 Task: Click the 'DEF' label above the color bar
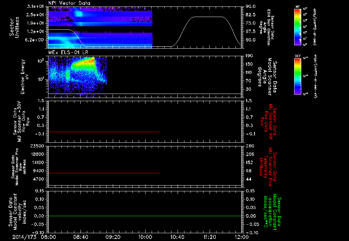click(x=298, y=56)
